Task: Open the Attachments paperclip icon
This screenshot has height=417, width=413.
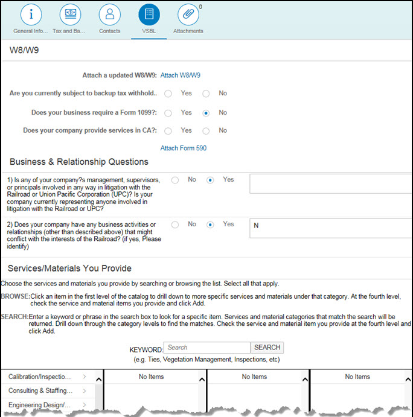Action: coord(188,14)
